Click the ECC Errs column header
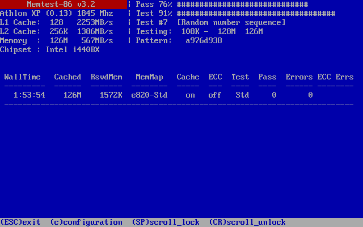This screenshot has height=227, width=363. tap(335, 77)
